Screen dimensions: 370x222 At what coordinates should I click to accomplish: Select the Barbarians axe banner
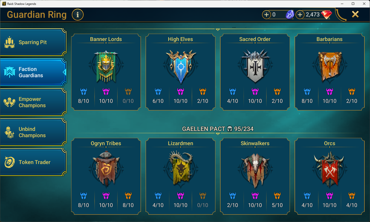tap(330, 66)
